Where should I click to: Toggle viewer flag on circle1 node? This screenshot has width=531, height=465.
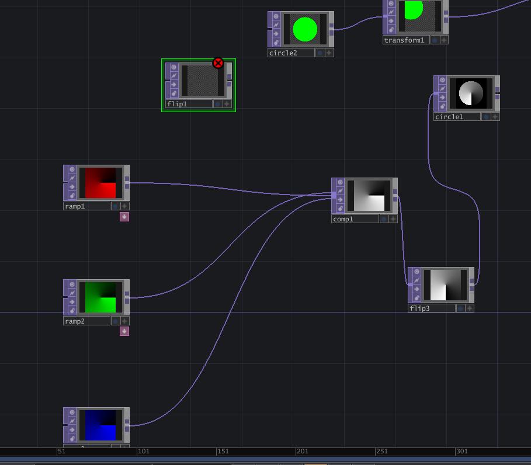tap(442, 80)
